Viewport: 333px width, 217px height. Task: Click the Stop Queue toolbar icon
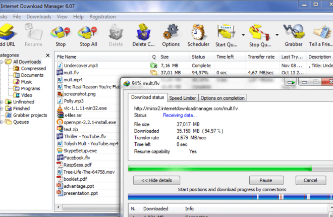pos(259,32)
